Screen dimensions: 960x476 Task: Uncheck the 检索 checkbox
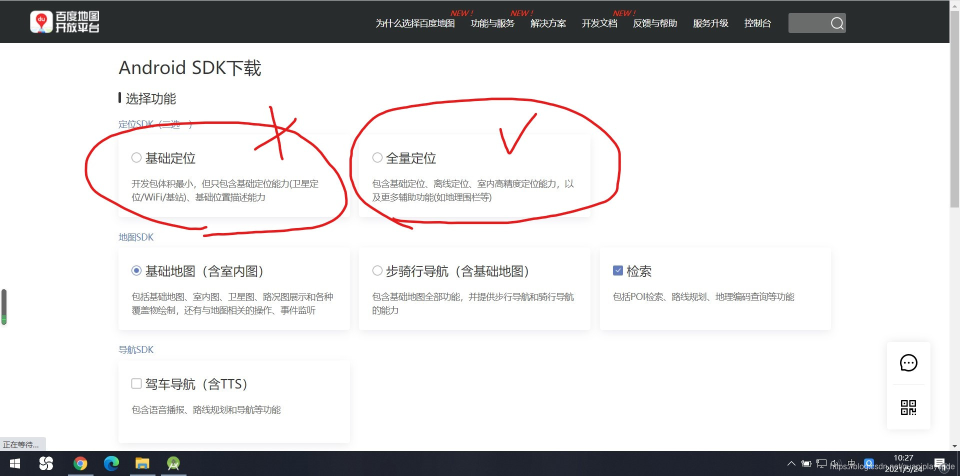(618, 270)
